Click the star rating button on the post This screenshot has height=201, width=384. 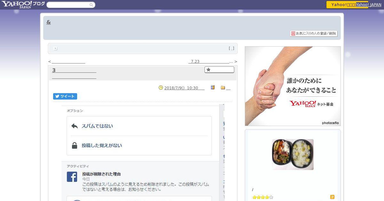pyautogui.click(x=219, y=70)
